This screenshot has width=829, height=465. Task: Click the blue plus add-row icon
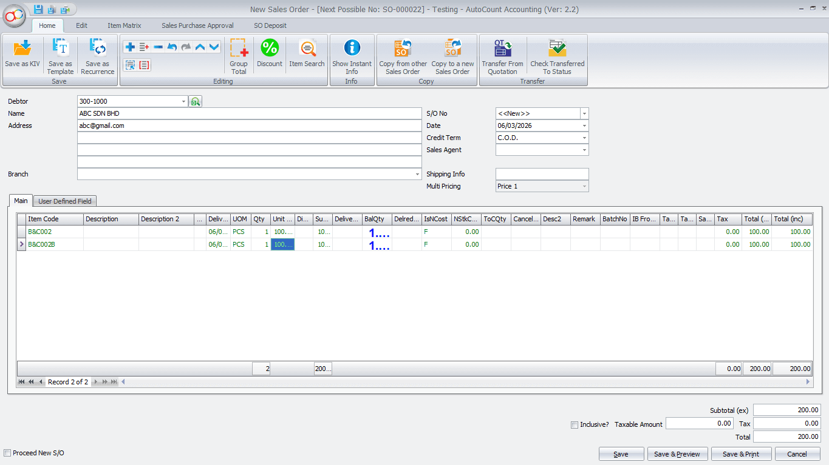130,46
